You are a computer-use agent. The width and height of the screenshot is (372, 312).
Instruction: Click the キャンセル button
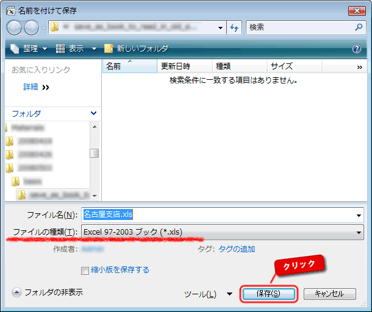click(x=329, y=294)
